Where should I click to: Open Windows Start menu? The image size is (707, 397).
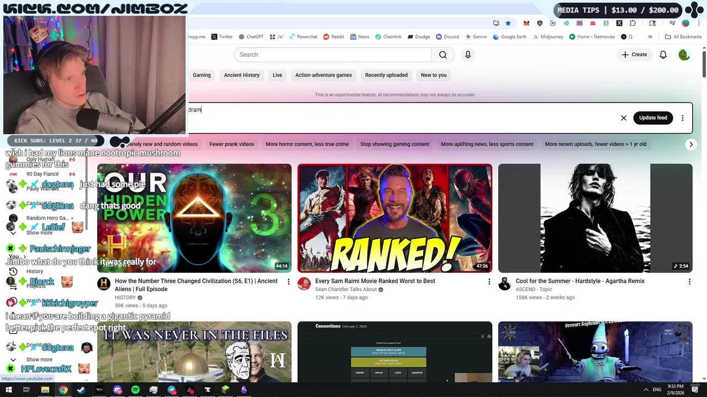(8, 390)
